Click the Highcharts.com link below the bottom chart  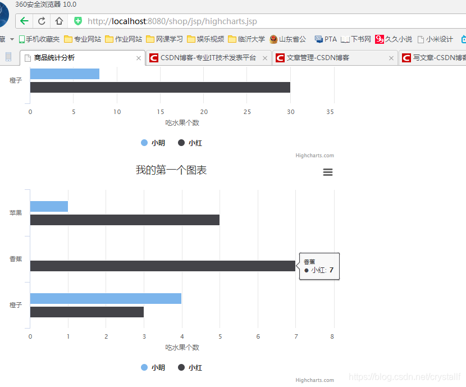point(314,380)
